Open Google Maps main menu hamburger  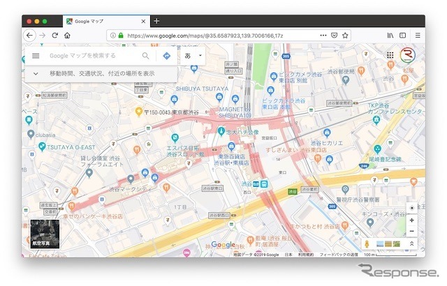pos(36,56)
